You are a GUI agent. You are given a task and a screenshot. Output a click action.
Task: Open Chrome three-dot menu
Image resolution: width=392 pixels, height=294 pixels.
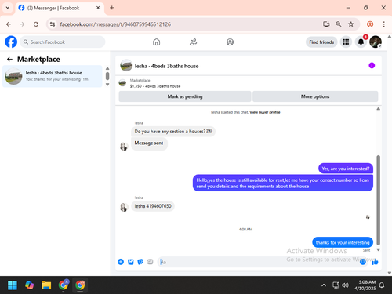pos(383,24)
